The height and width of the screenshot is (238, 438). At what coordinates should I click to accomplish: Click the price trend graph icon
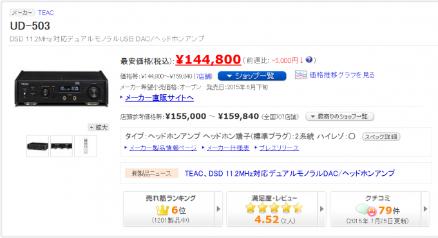point(301,74)
